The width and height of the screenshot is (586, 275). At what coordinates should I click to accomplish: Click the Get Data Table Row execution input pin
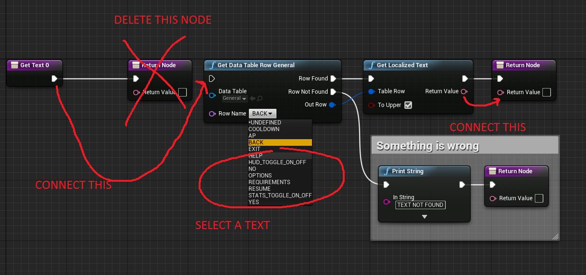tap(212, 79)
